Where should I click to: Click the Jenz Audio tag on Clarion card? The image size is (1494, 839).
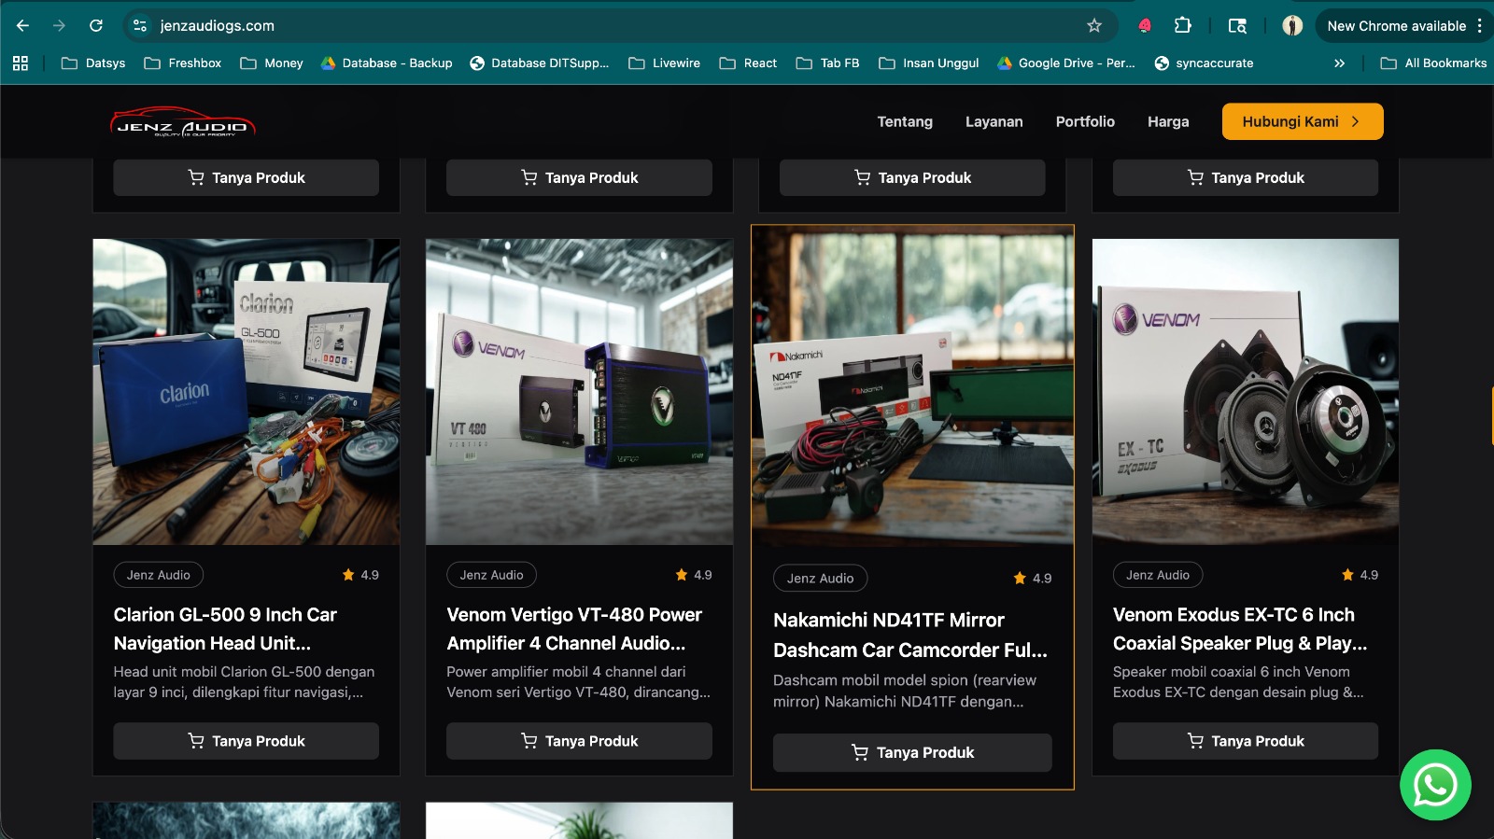159,575
